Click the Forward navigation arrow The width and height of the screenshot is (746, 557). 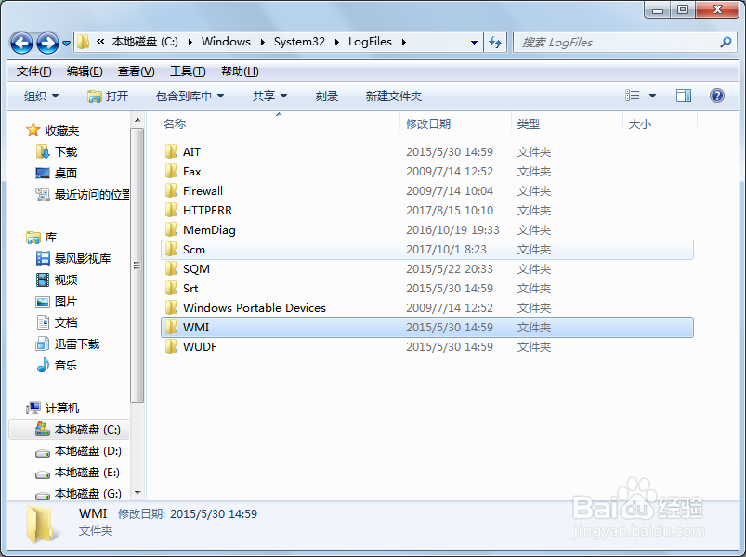[48, 44]
